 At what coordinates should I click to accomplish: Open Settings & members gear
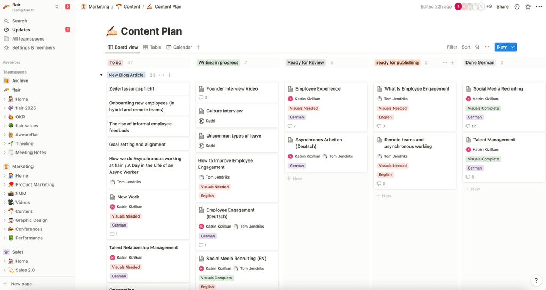pyautogui.click(x=6, y=47)
